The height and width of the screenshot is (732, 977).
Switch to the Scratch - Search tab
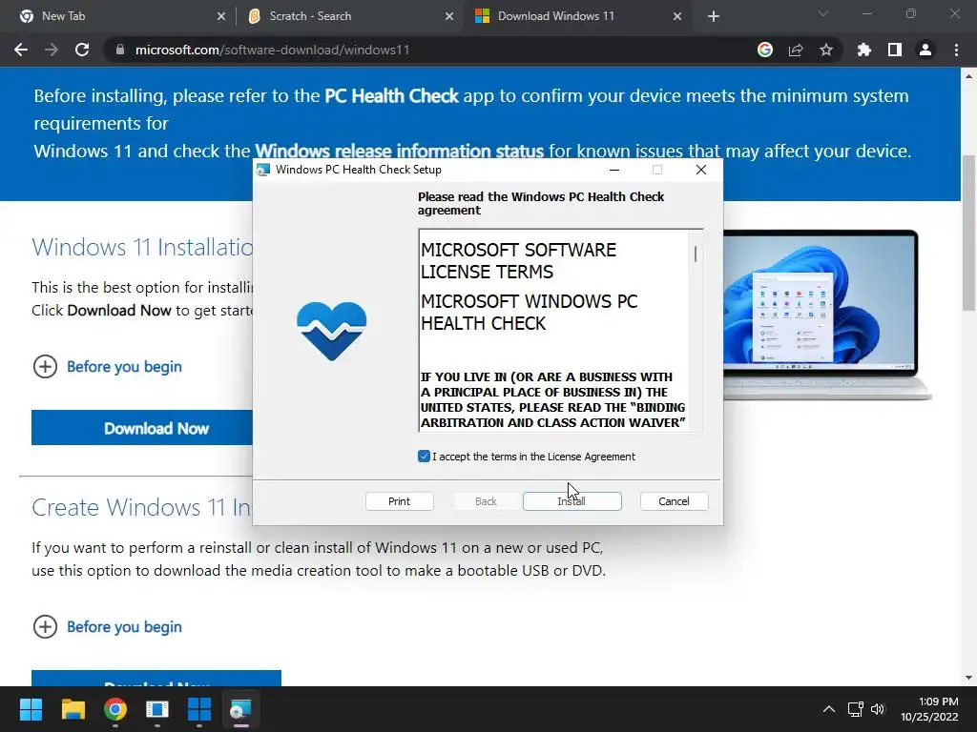click(349, 17)
